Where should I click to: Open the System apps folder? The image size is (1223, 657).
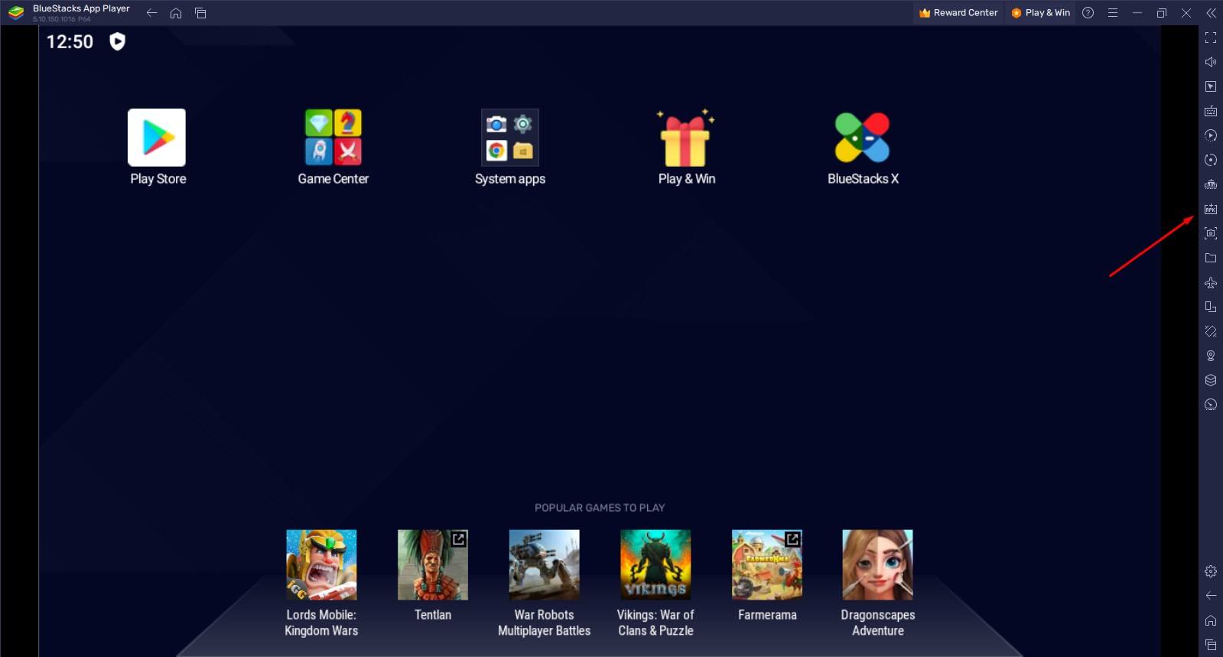(510, 138)
